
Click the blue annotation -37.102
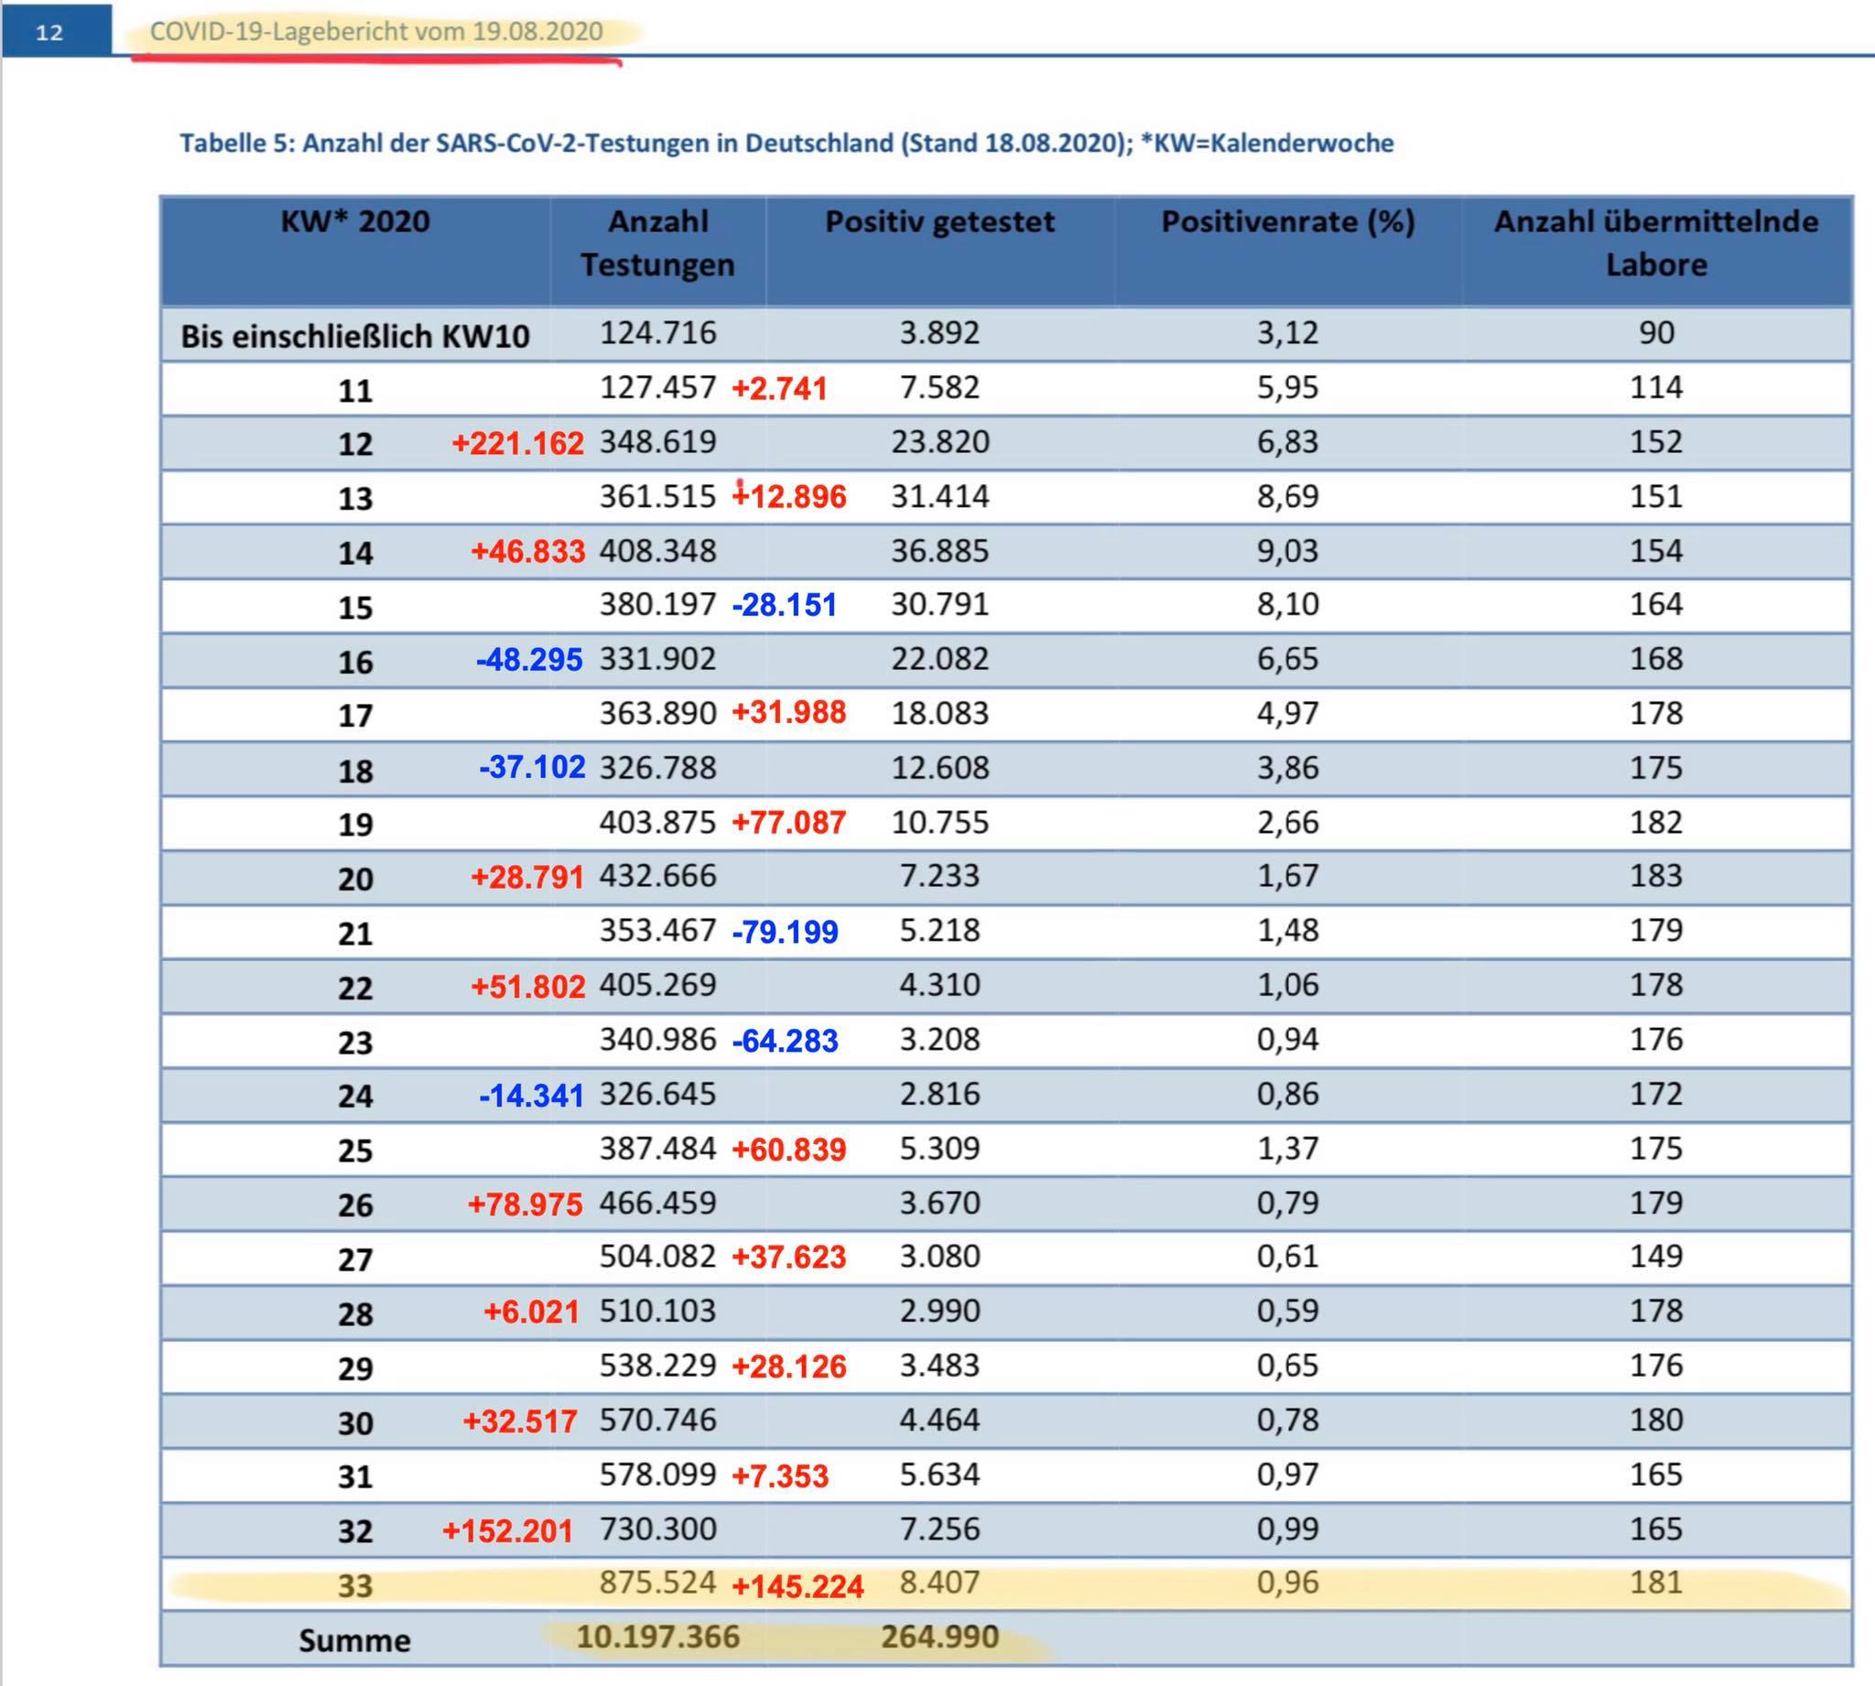[532, 768]
